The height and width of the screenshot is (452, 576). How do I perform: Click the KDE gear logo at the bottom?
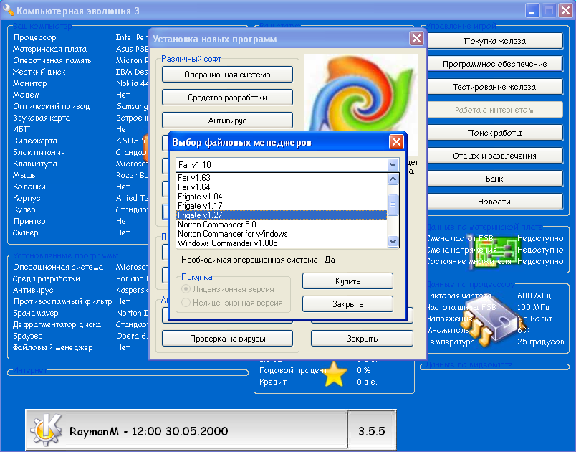46,430
